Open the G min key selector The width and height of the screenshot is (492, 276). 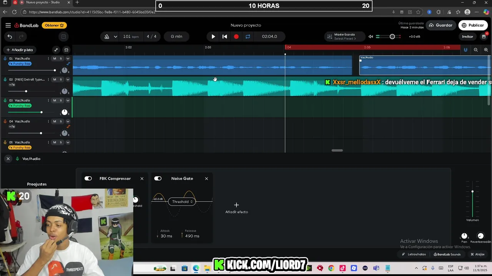pos(176,36)
